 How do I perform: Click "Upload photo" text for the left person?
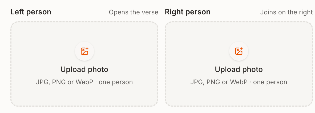pyautogui.click(x=84, y=70)
